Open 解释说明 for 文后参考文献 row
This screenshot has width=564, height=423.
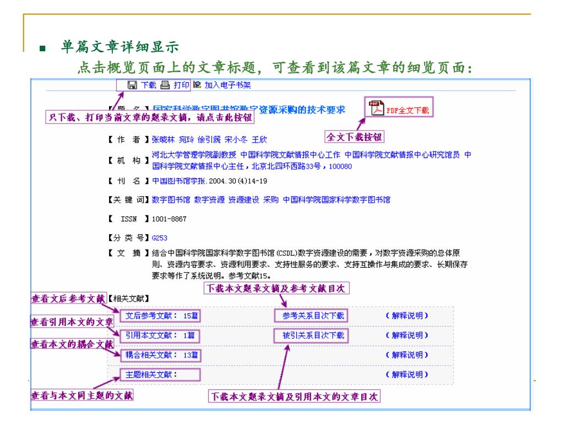407,316
